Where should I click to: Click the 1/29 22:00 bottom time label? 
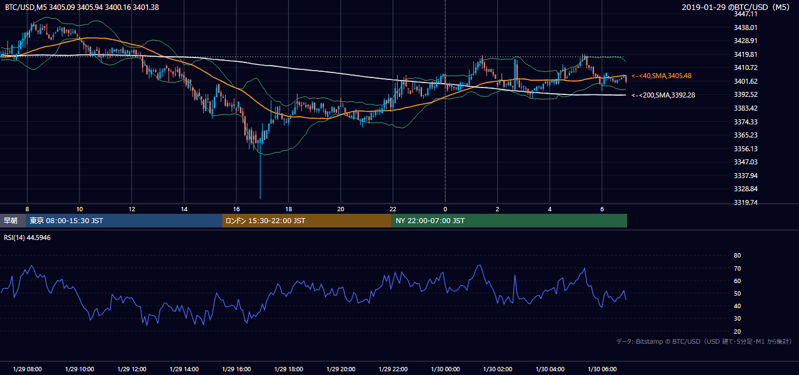pos(393,369)
